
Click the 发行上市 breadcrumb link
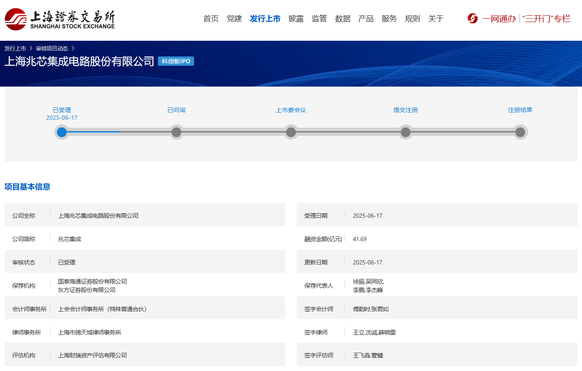click(15, 48)
